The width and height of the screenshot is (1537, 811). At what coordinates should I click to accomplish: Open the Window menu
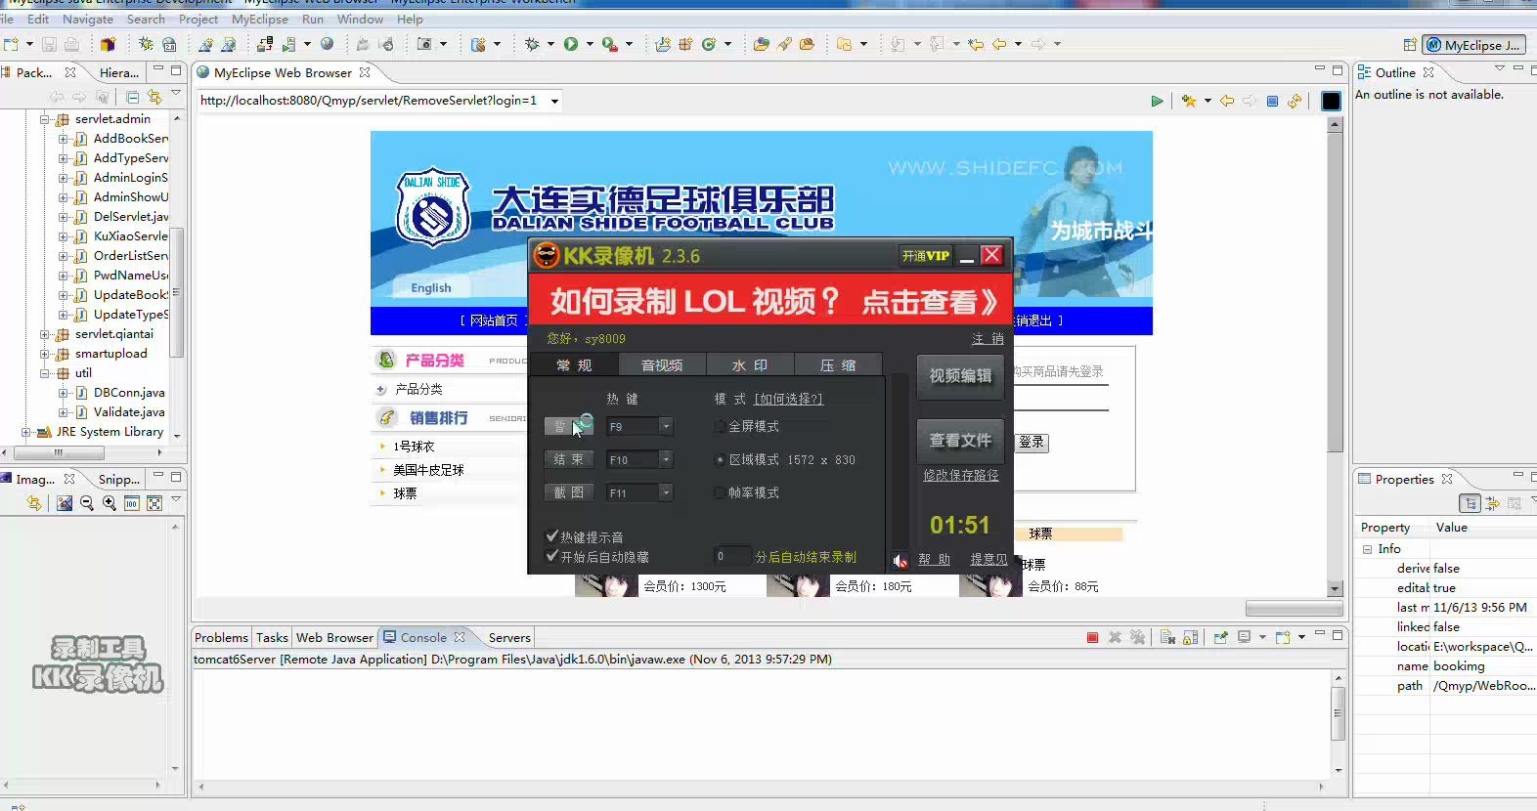[x=360, y=19]
